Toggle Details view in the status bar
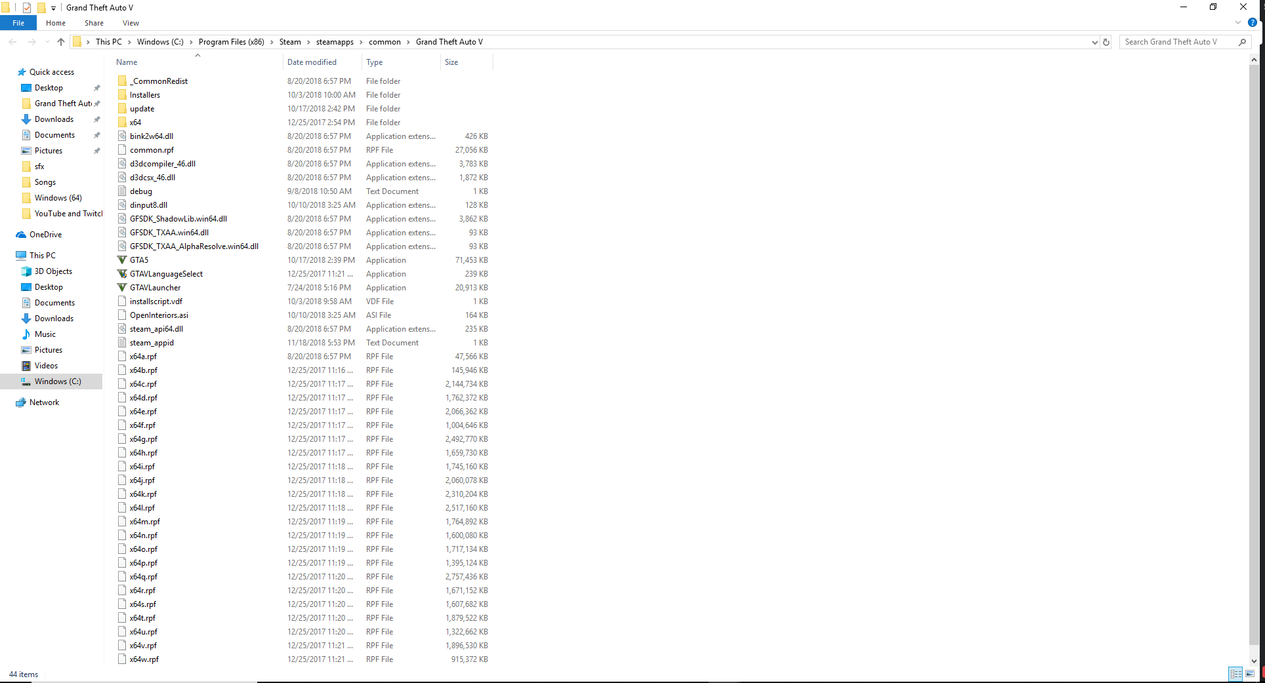This screenshot has width=1265, height=683. (x=1235, y=673)
